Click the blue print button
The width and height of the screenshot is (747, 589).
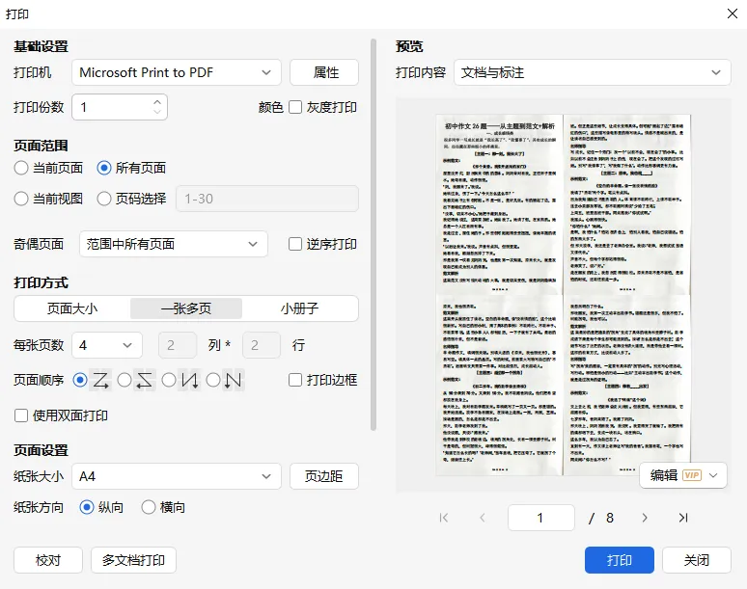[620, 560]
